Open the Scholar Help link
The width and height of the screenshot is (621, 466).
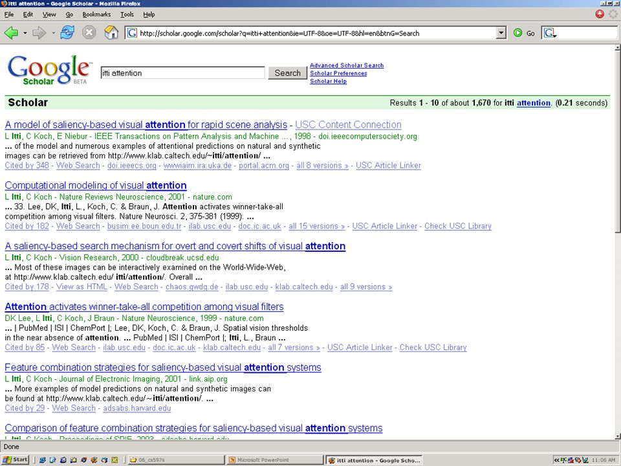pos(328,82)
